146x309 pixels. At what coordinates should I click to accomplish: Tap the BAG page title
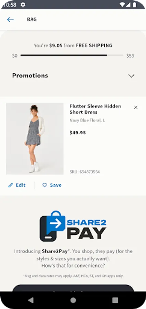(x=32, y=19)
